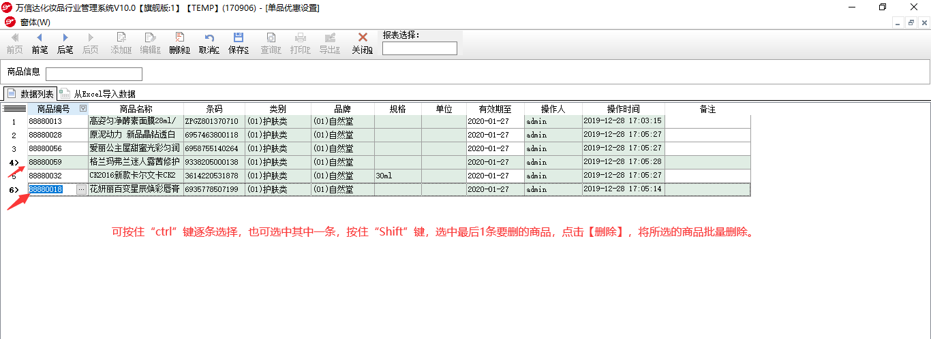Go to next record with 后笔
931x339 pixels.
[x=65, y=44]
